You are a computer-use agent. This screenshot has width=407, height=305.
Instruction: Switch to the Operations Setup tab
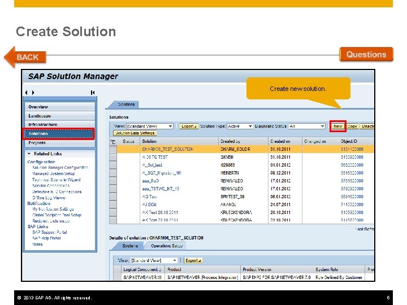click(x=167, y=246)
